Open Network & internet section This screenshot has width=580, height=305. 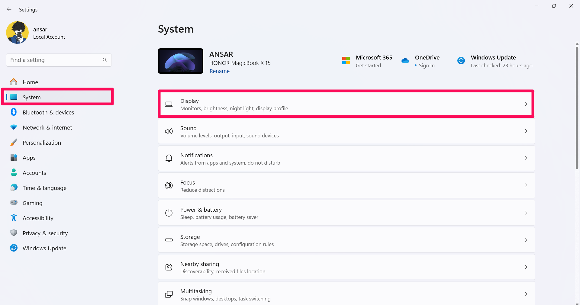pos(59,127)
